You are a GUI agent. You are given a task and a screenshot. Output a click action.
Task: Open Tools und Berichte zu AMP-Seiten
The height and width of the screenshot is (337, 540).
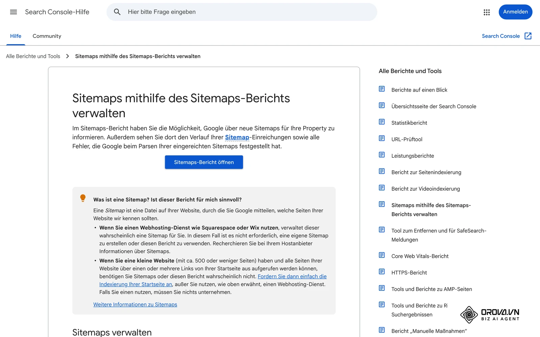[432, 289]
